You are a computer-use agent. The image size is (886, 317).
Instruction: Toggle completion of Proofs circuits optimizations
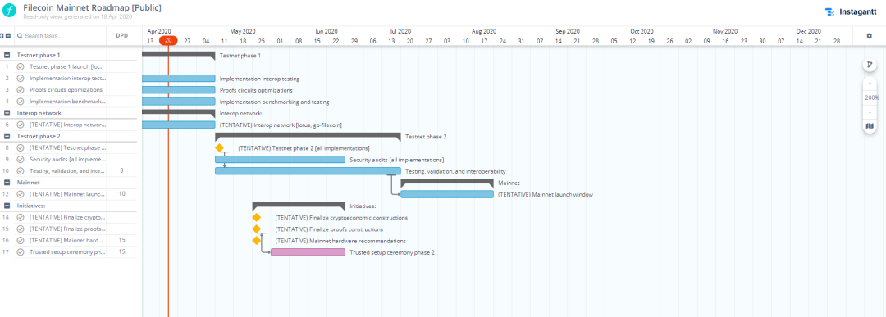[21, 89]
